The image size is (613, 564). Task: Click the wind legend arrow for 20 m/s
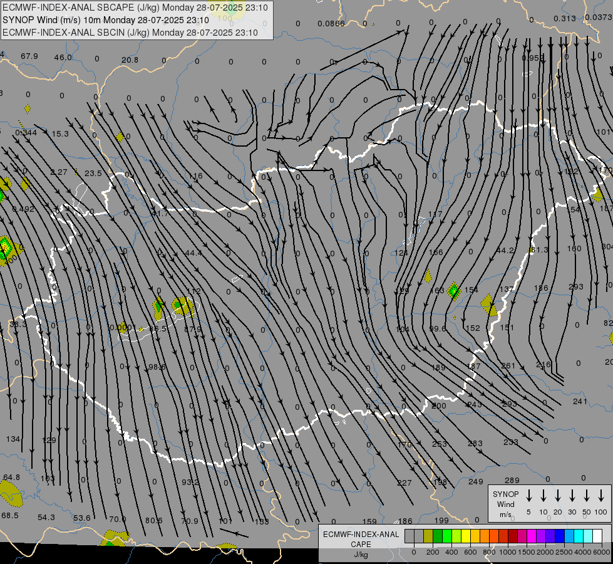557,496
